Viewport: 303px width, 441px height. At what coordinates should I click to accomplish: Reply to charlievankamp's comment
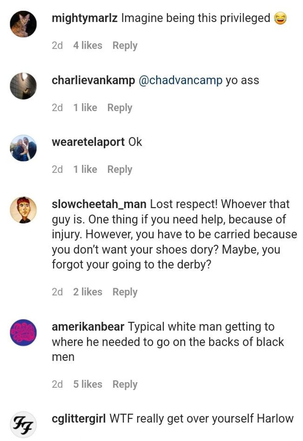(x=120, y=107)
